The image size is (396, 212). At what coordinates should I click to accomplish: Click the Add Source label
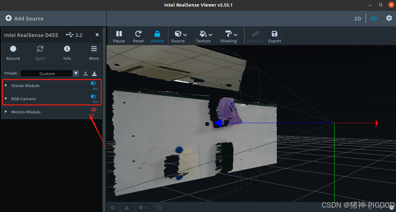click(29, 18)
